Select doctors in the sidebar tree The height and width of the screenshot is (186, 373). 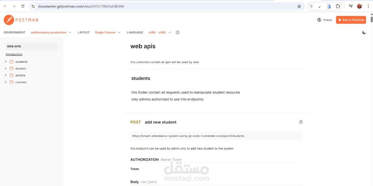pyautogui.click(x=21, y=69)
